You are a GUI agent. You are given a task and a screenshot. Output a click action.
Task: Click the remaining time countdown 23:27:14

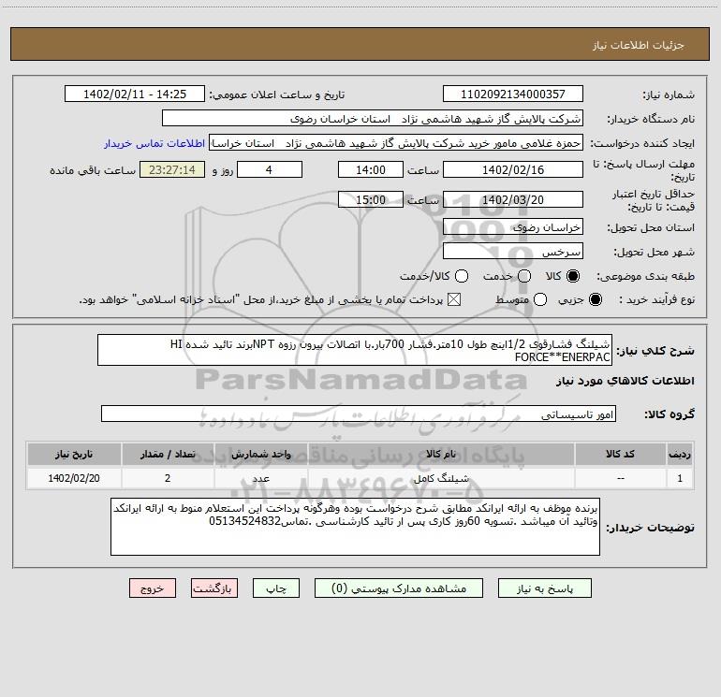(172, 170)
